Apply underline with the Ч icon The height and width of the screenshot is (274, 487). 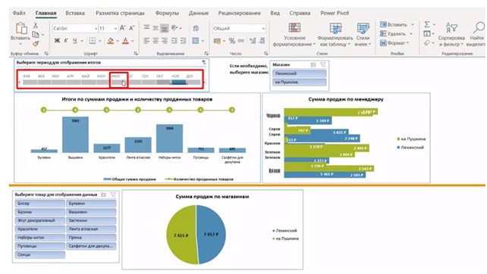(x=74, y=41)
